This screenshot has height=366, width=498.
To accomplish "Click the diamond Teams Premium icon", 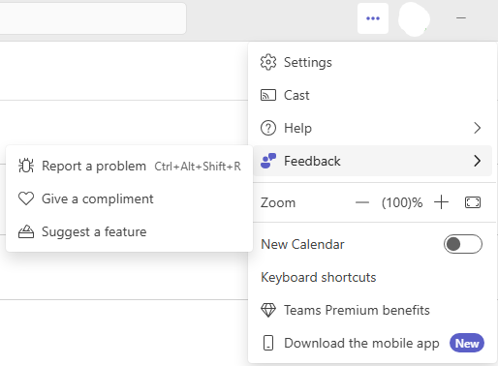I will (x=268, y=310).
